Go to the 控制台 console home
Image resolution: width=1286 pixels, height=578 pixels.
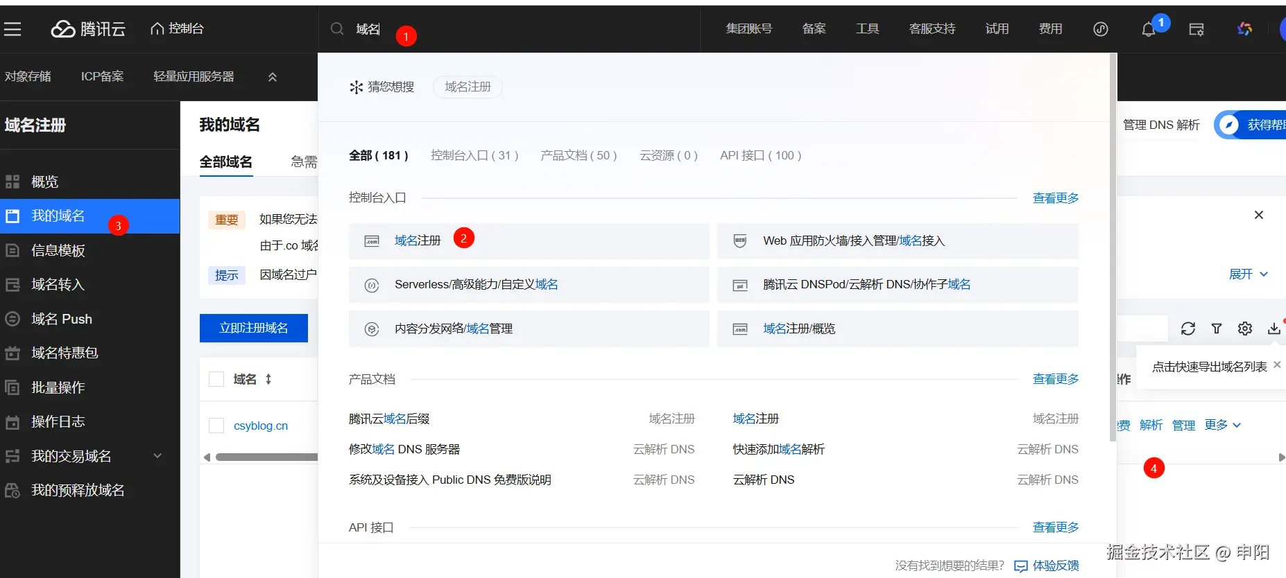tap(177, 28)
